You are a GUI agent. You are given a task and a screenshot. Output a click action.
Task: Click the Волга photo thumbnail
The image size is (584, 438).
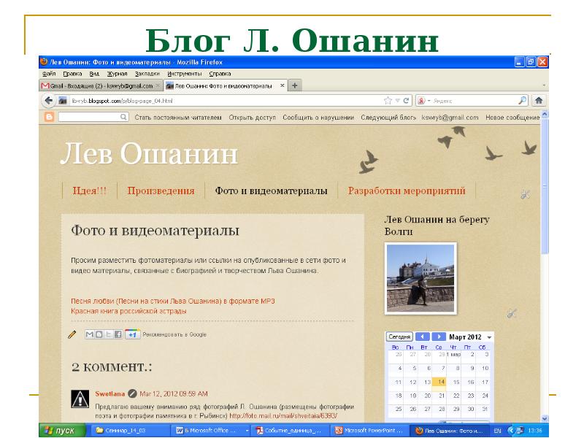tap(420, 277)
